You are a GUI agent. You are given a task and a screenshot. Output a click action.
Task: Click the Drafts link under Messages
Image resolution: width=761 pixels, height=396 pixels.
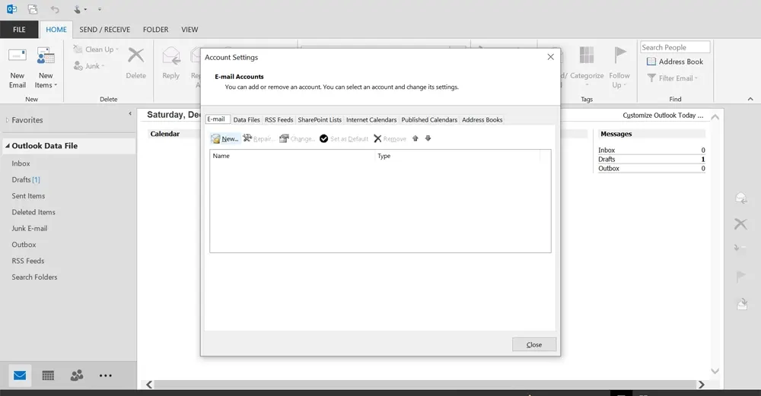pos(607,160)
